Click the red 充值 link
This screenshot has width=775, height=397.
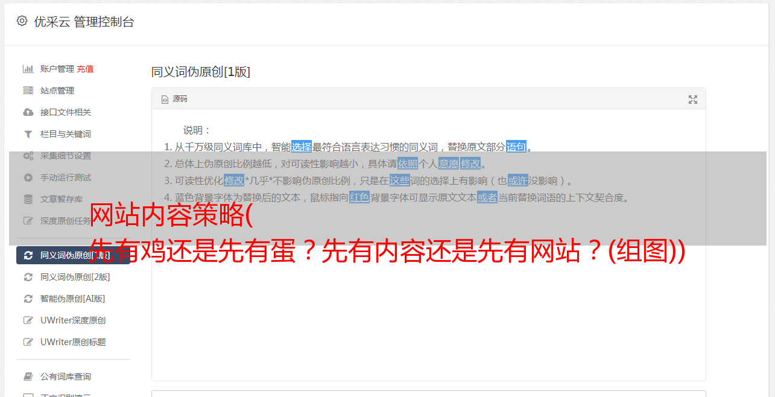(85, 69)
